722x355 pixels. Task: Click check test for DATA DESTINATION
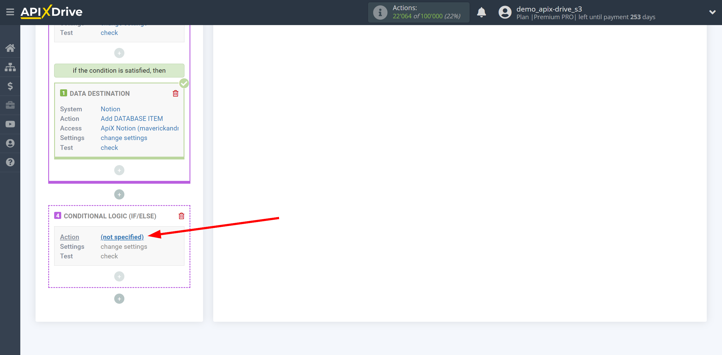109,148
